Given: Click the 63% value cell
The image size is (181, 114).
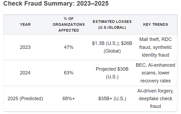Looking at the screenshot, I should (68, 73).
